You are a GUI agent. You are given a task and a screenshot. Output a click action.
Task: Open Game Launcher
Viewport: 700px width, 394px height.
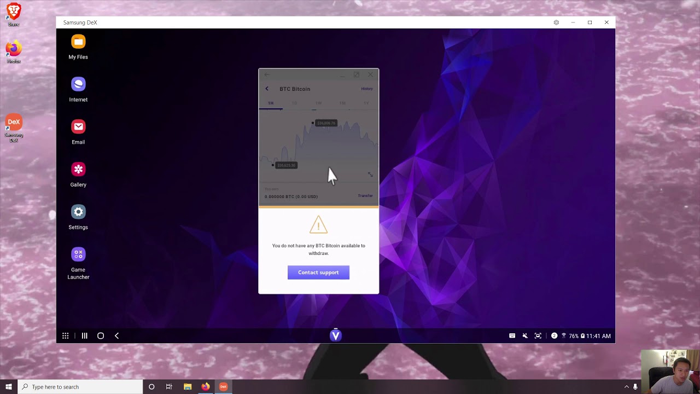(78, 264)
